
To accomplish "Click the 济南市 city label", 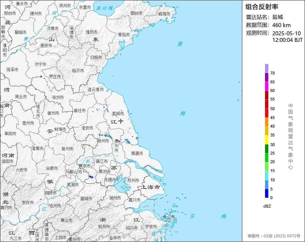I will tap(52, 29).
